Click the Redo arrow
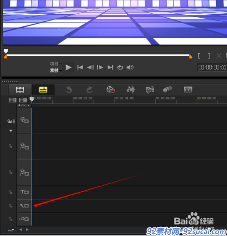Image resolution: width=227 pixels, height=236 pixels. (90, 90)
